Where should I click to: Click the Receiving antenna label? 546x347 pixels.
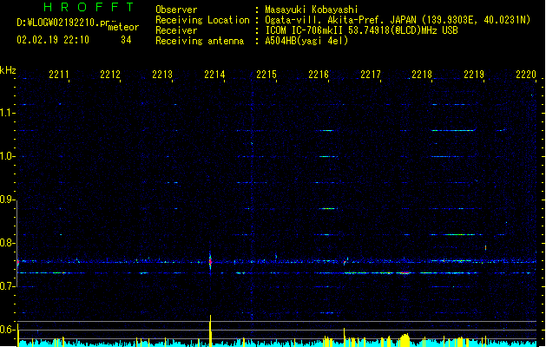[x=200, y=41]
